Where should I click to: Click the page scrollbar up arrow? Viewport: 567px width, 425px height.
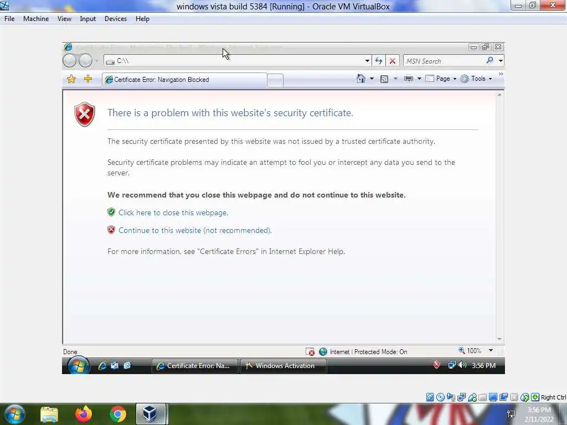(499, 95)
